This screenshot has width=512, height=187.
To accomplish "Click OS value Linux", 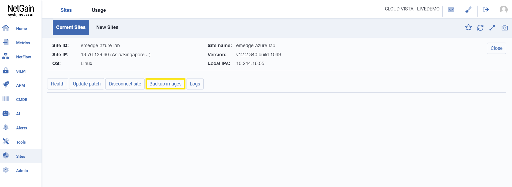I will point(87,63).
